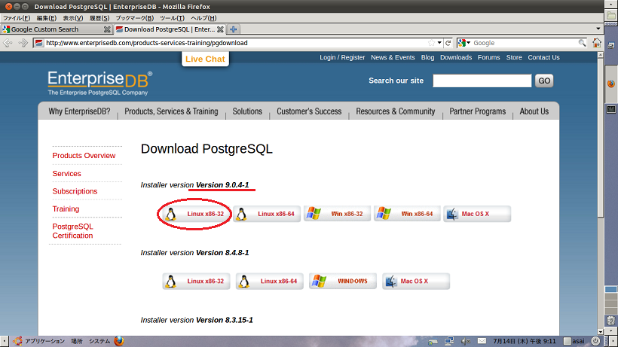The width and height of the screenshot is (618, 347).
Task: Download WINDOWS installer for version 8.4.8-1
Action: tap(343, 282)
